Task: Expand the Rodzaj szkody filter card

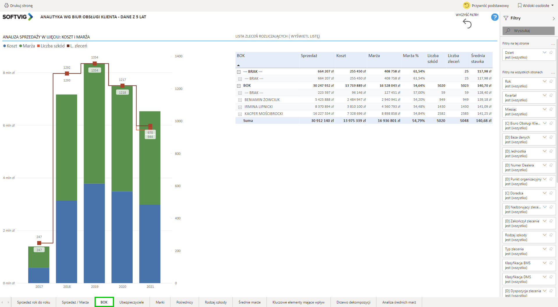Action: coord(544,235)
